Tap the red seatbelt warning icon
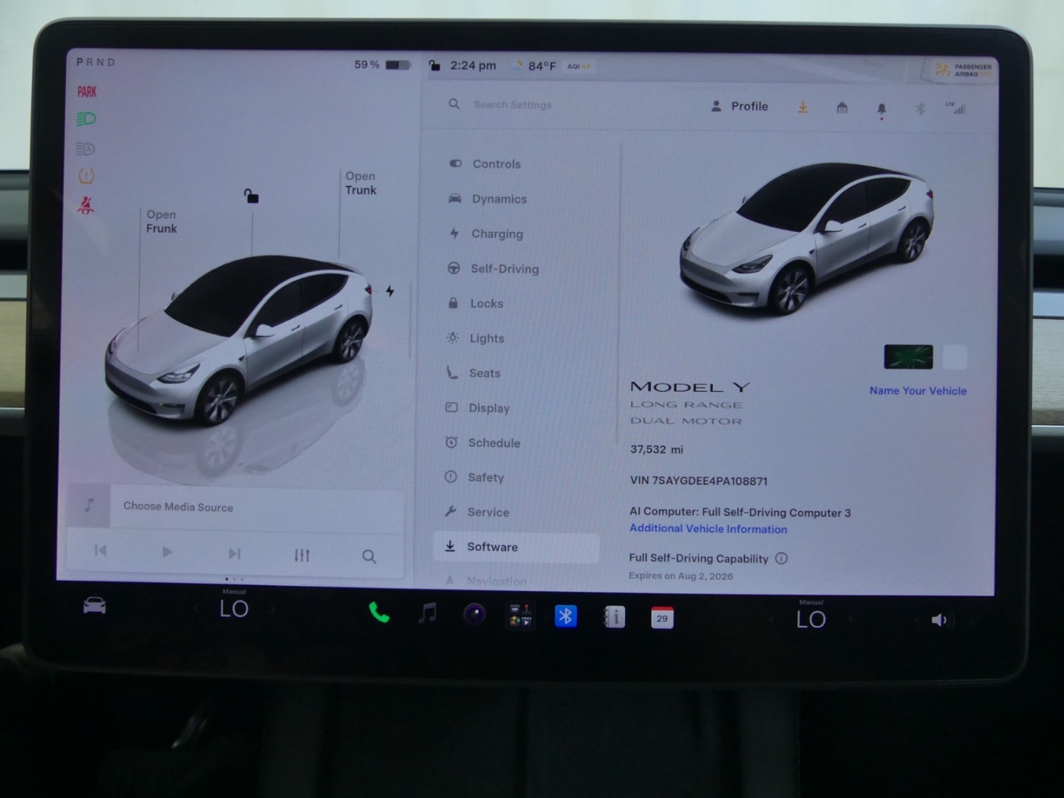The width and height of the screenshot is (1064, 798). 86,205
